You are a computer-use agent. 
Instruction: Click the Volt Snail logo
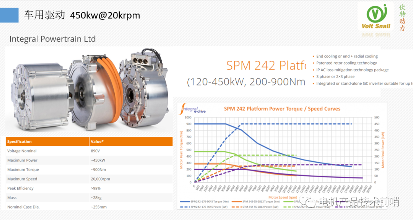376,16
